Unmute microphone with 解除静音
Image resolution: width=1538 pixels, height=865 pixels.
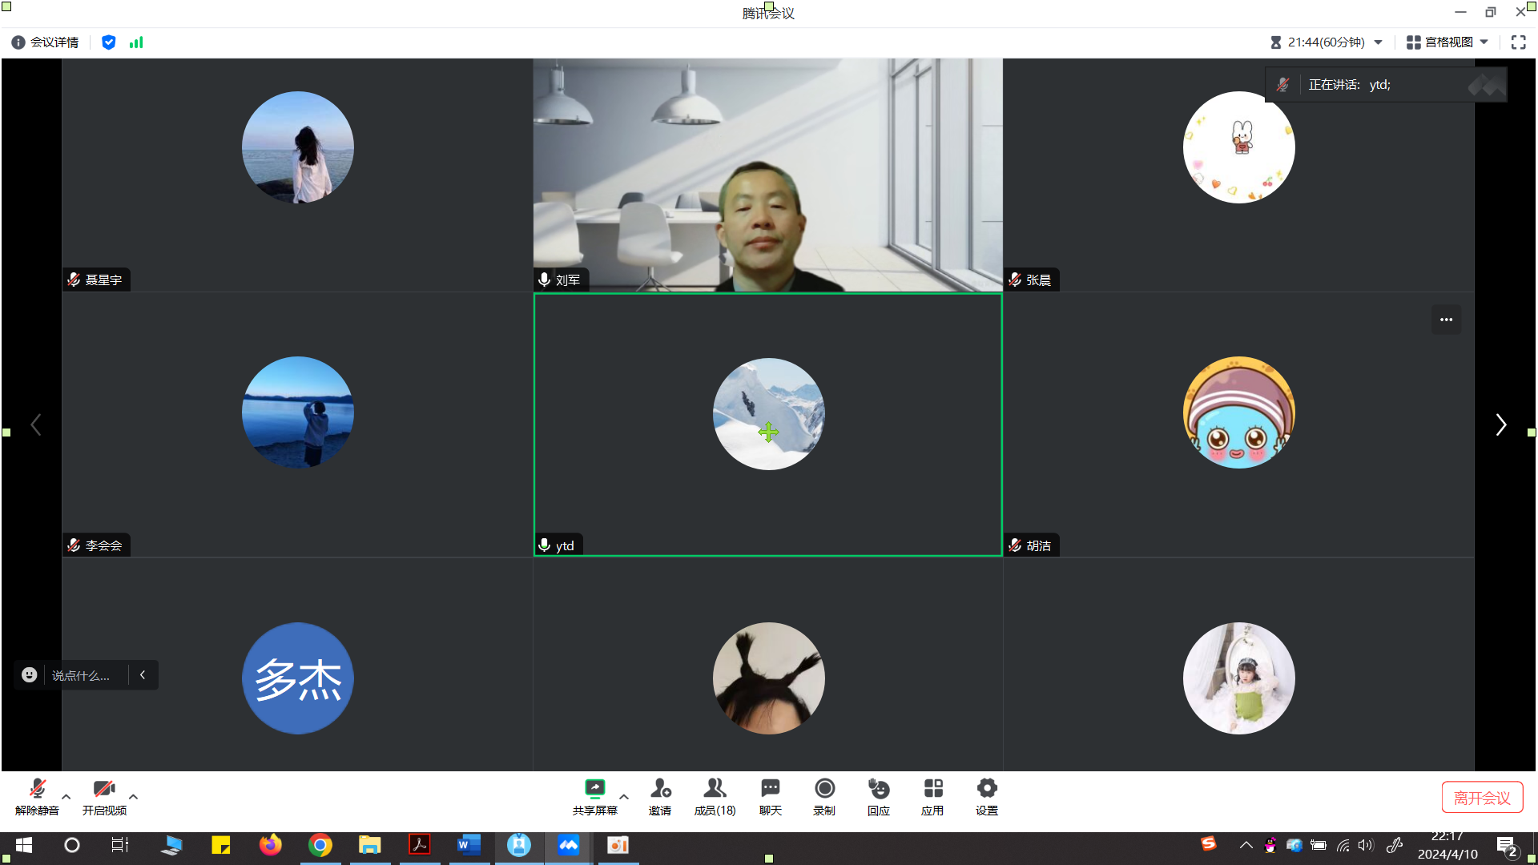pos(37,790)
